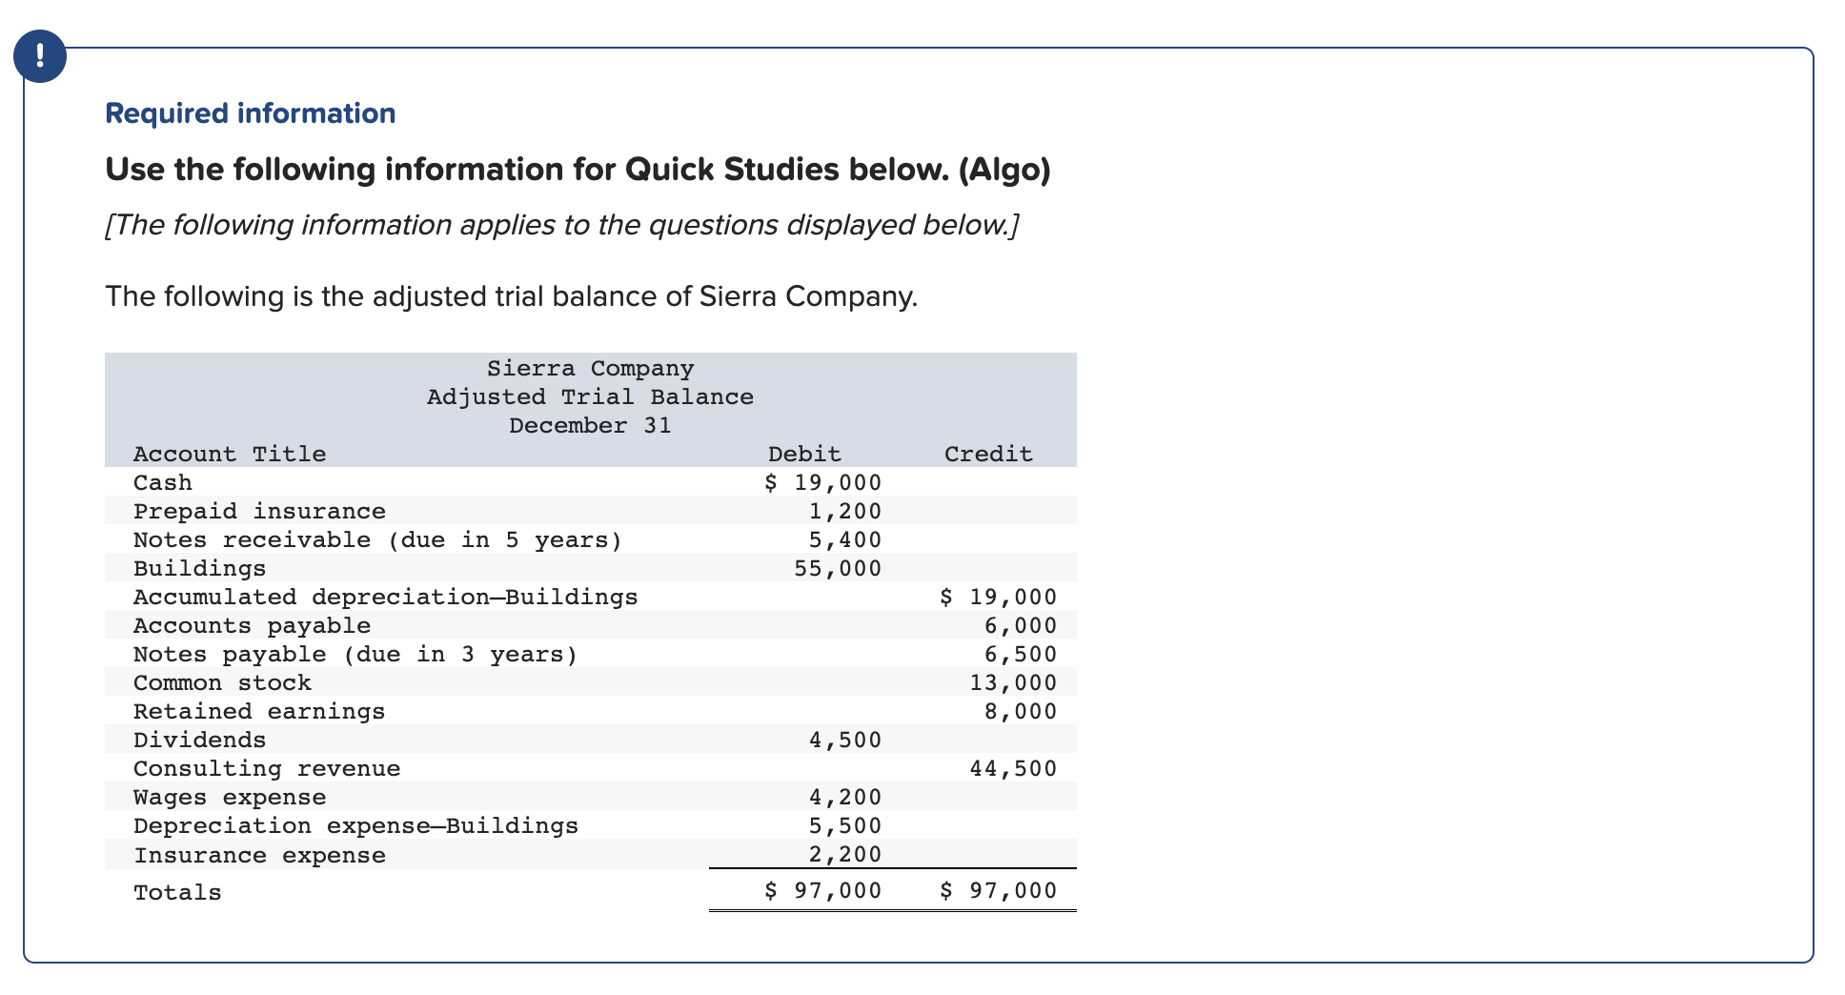The image size is (1845, 995).
Task: Click the Depreciation expense debit 5,500
Action: (846, 826)
